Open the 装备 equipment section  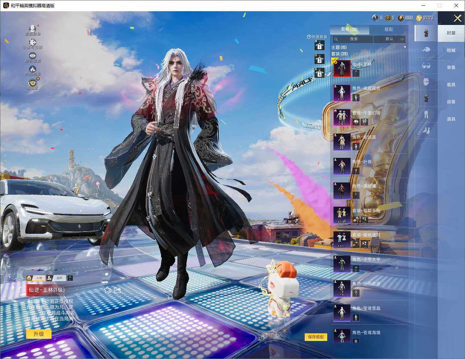[x=451, y=67]
